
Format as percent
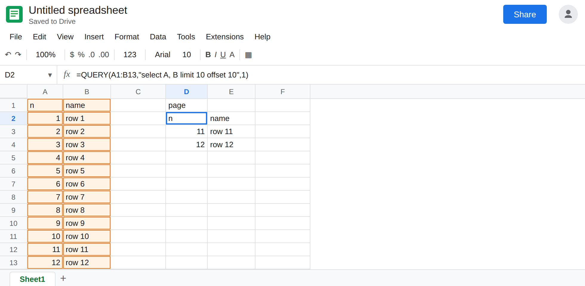(x=81, y=55)
